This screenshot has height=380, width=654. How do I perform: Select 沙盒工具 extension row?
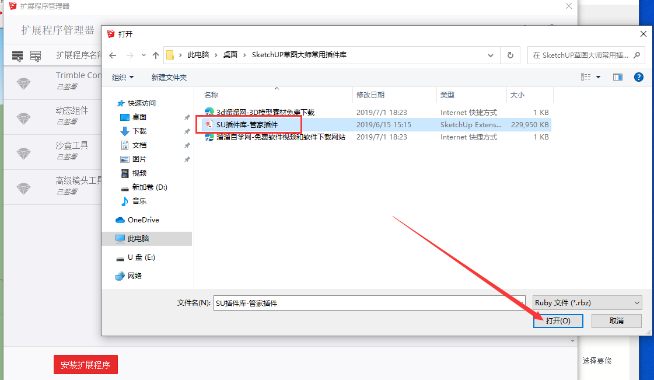pos(53,151)
